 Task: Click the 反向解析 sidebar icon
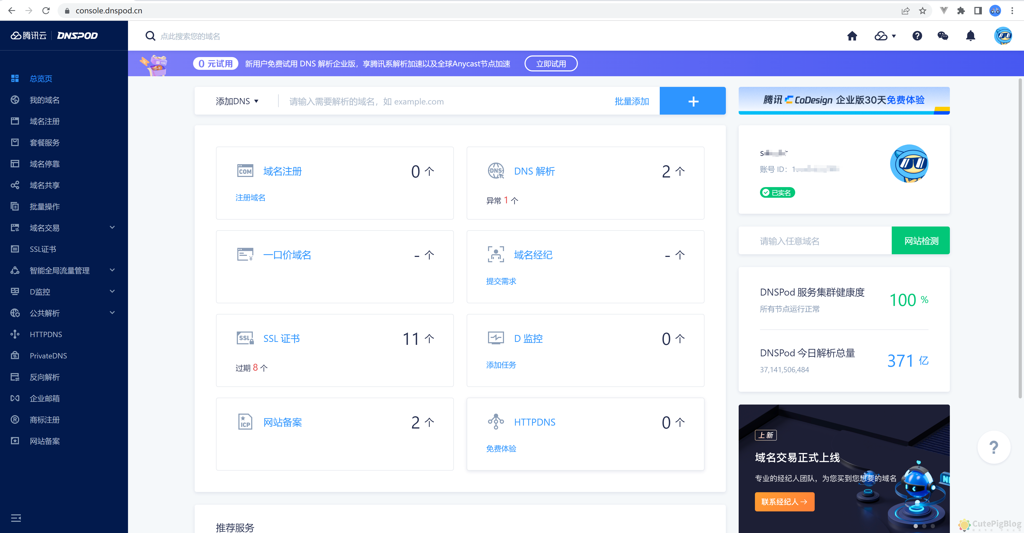(15, 377)
